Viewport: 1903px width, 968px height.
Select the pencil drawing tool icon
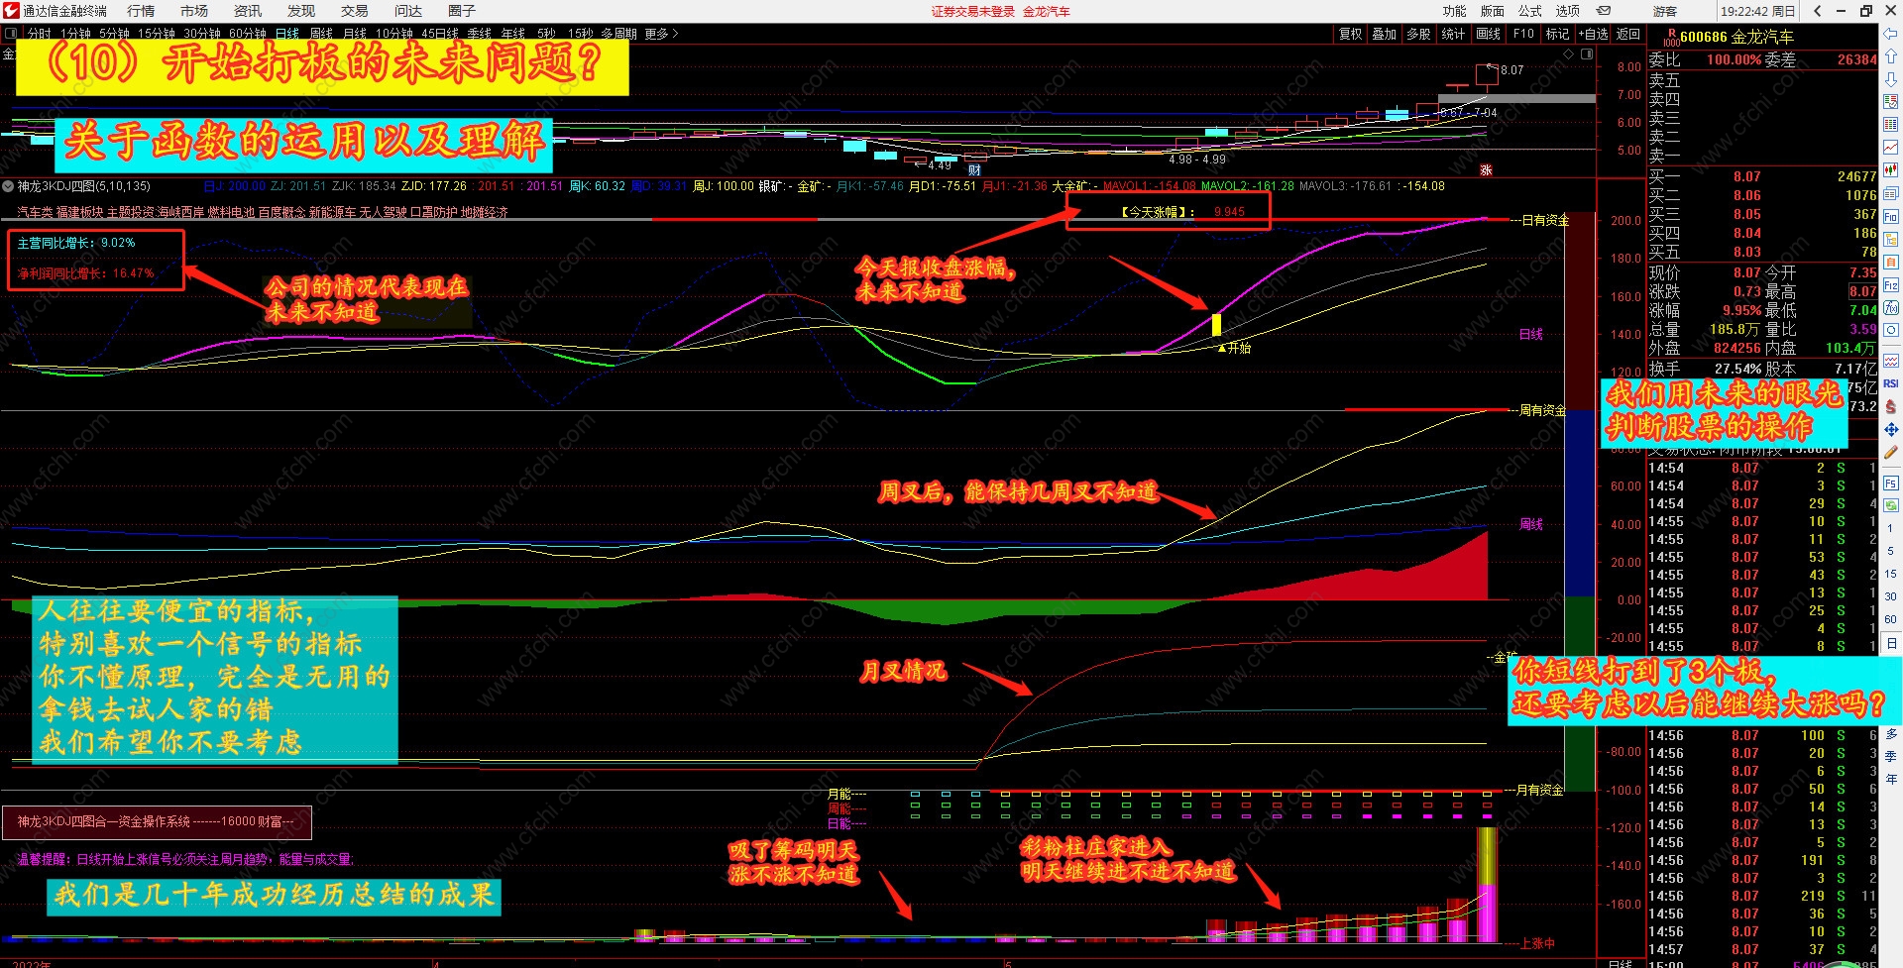click(1890, 452)
